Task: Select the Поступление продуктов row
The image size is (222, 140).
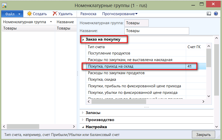Action: pyautogui.click(x=137, y=53)
